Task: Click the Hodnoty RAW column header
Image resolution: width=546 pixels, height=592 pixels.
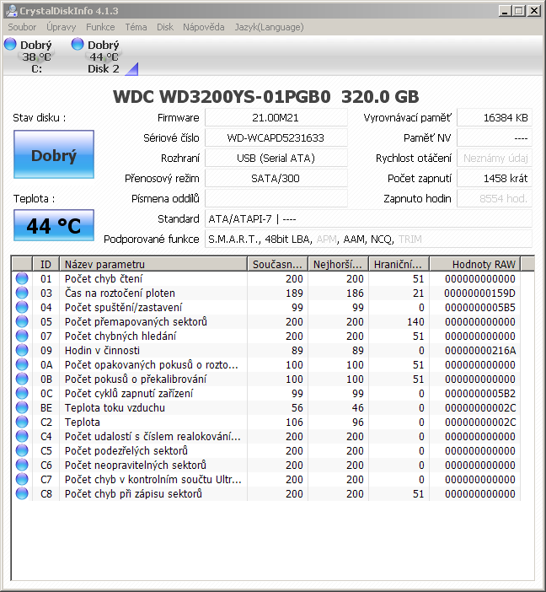Action: (475, 264)
